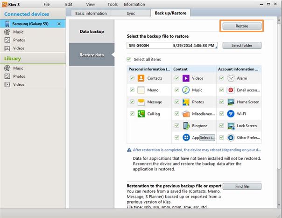The height and width of the screenshot is (218, 282).
Task: Click the Kies 3 logo icon
Action: click(x=5, y=4)
